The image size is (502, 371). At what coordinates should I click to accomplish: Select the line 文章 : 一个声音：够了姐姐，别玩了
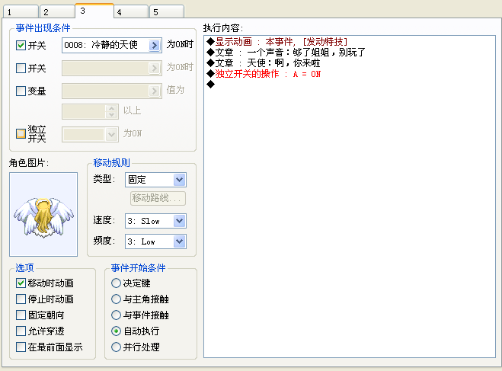pyautogui.click(x=286, y=52)
